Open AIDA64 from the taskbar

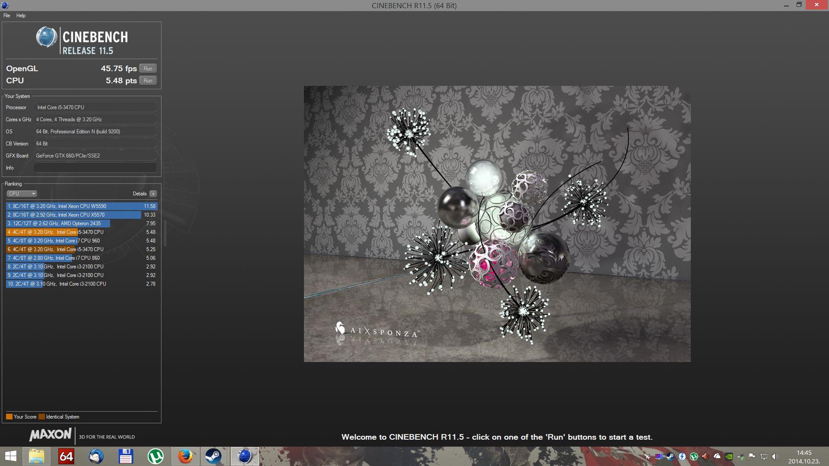coord(66,457)
